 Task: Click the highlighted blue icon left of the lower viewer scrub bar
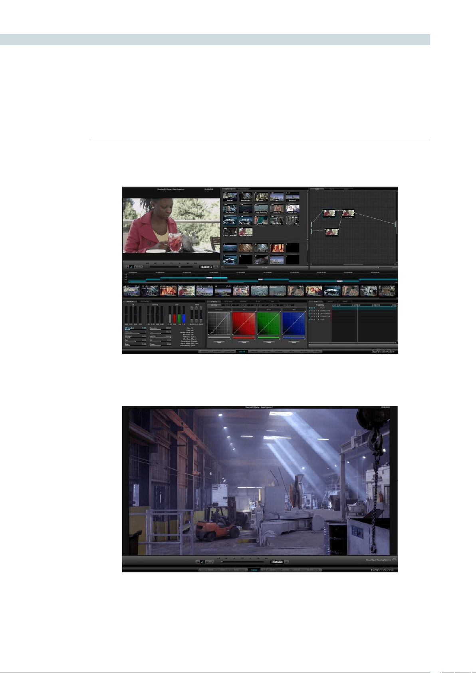pyautogui.click(x=202, y=562)
